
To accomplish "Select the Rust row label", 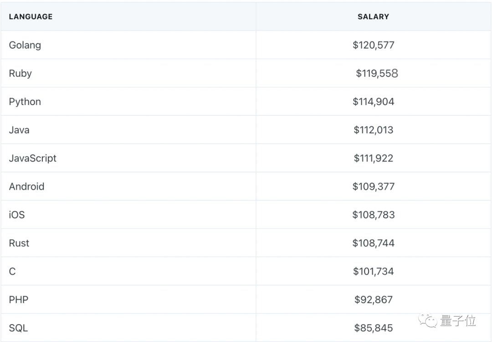I will click(x=19, y=243).
